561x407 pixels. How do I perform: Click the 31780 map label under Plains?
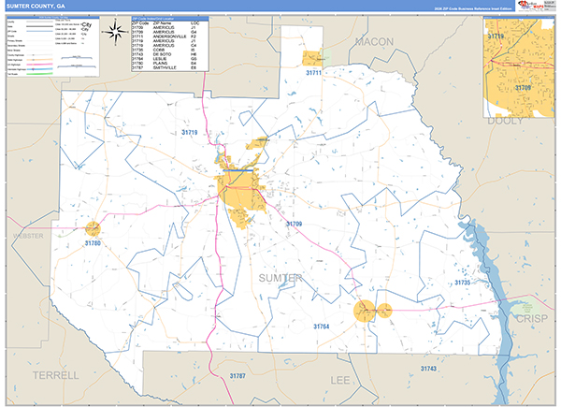coord(93,243)
